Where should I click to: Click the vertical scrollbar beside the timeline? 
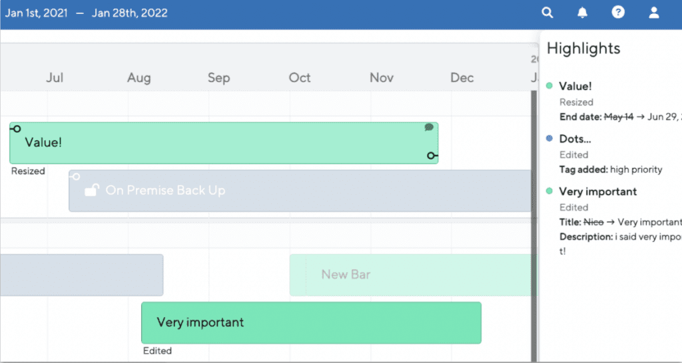point(533,226)
